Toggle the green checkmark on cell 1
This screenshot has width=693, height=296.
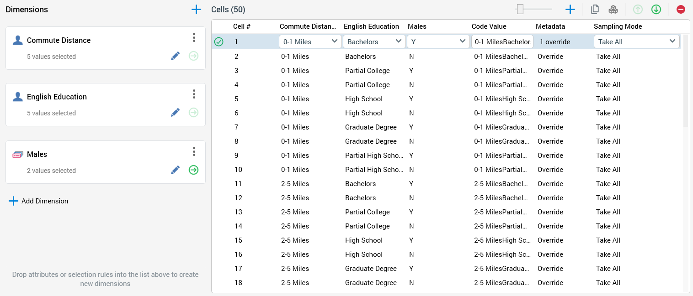coord(219,42)
